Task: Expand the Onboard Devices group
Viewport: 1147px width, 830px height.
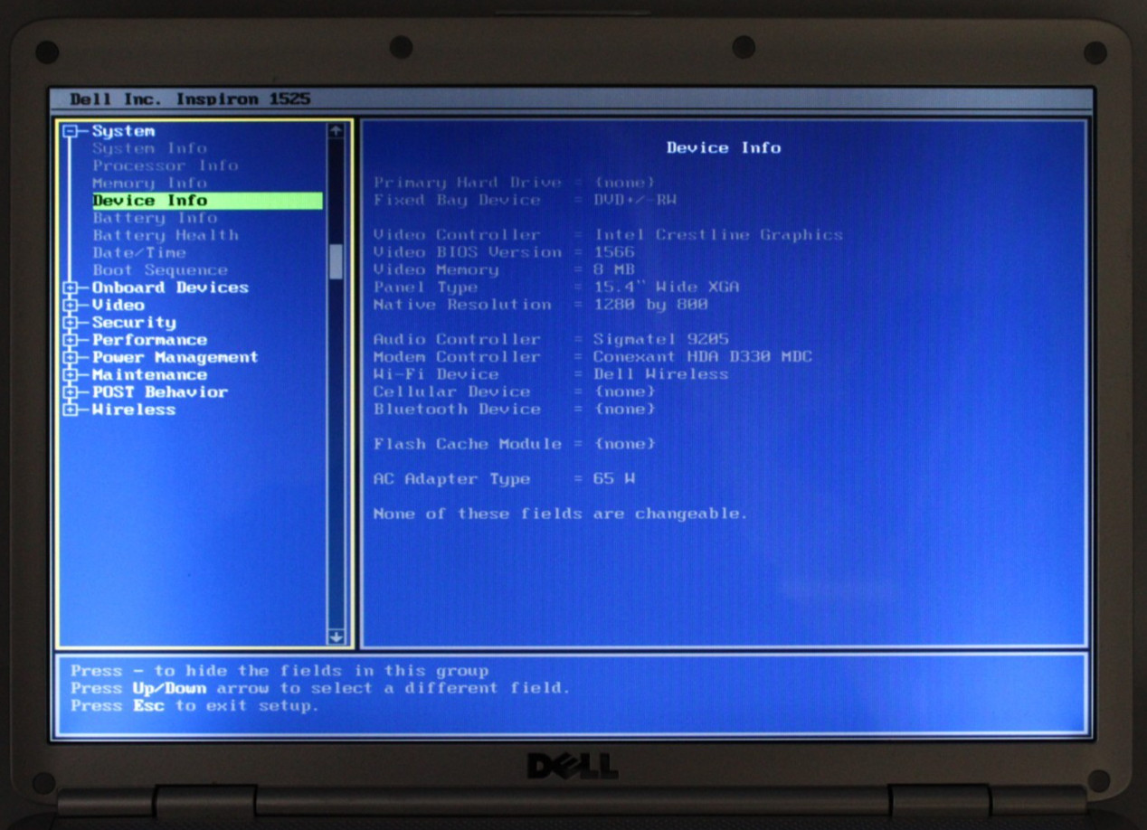Action: tap(70, 288)
